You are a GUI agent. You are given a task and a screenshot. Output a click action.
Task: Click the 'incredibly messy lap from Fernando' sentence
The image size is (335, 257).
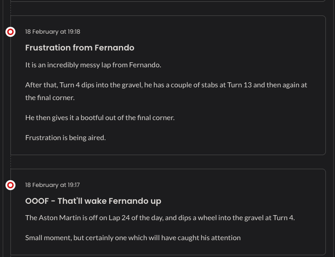pyautogui.click(x=93, y=65)
